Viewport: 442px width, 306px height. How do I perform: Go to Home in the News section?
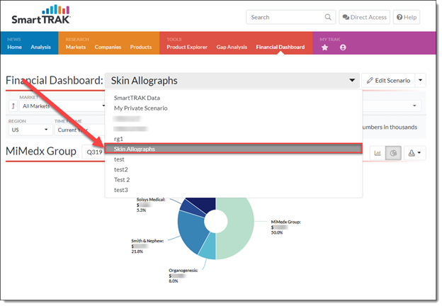[14, 47]
